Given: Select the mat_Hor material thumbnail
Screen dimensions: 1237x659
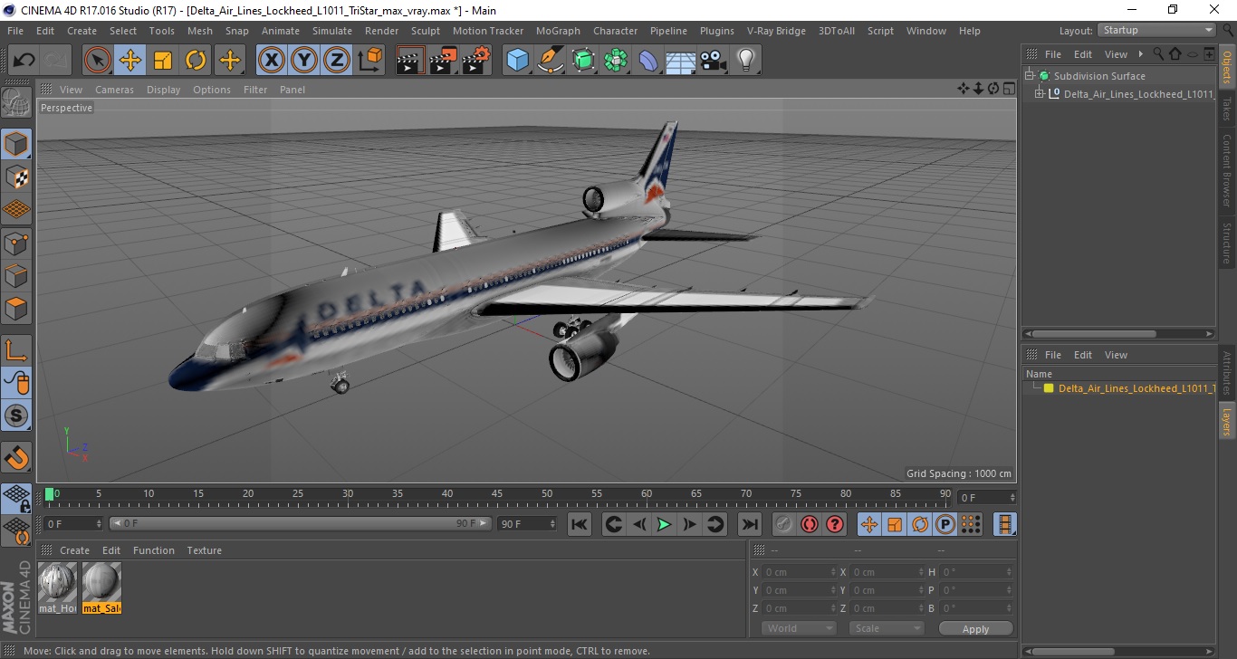Looking at the screenshot, I should coord(58,587).
